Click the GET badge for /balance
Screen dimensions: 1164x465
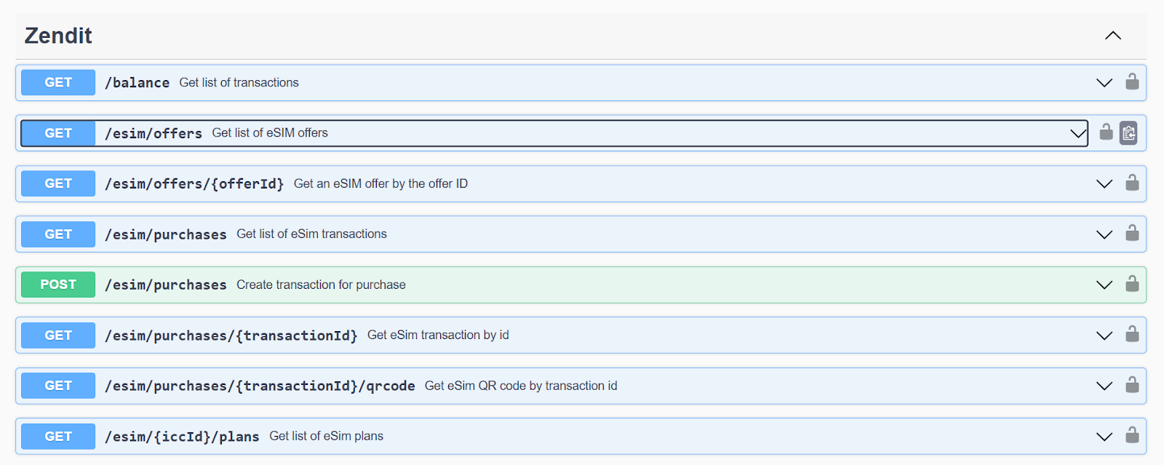point(58,82)
